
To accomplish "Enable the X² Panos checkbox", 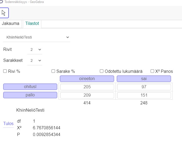I will (x=152, y=71).
